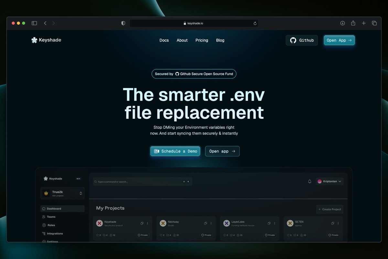Click the Keyshade logo in the dashboard sidebar
This screenshot has width=388, height=259.
coord(53,179)
